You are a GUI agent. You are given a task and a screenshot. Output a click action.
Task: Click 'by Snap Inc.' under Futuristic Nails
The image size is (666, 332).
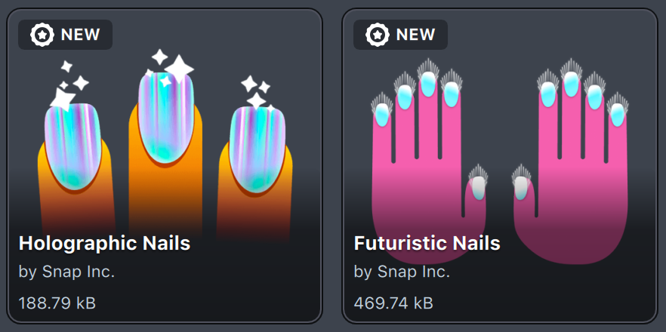[x=402, y=272]
